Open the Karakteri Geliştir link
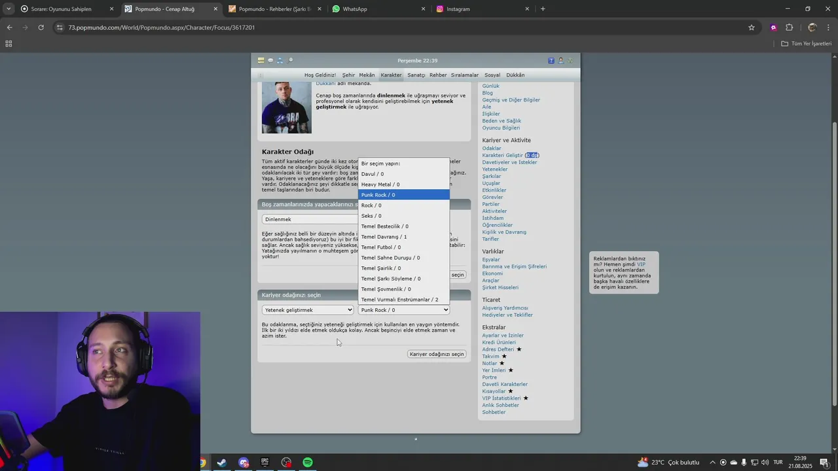Image resolution: width=838 pixels, height=471 pixels. pyautogui.click(x=503, y=156)
